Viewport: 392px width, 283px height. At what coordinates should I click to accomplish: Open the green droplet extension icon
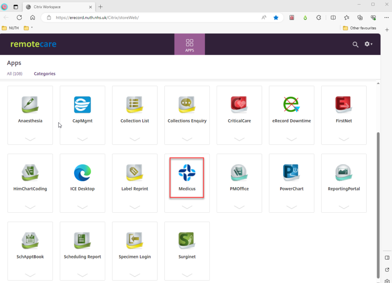[x=305, y=18]
